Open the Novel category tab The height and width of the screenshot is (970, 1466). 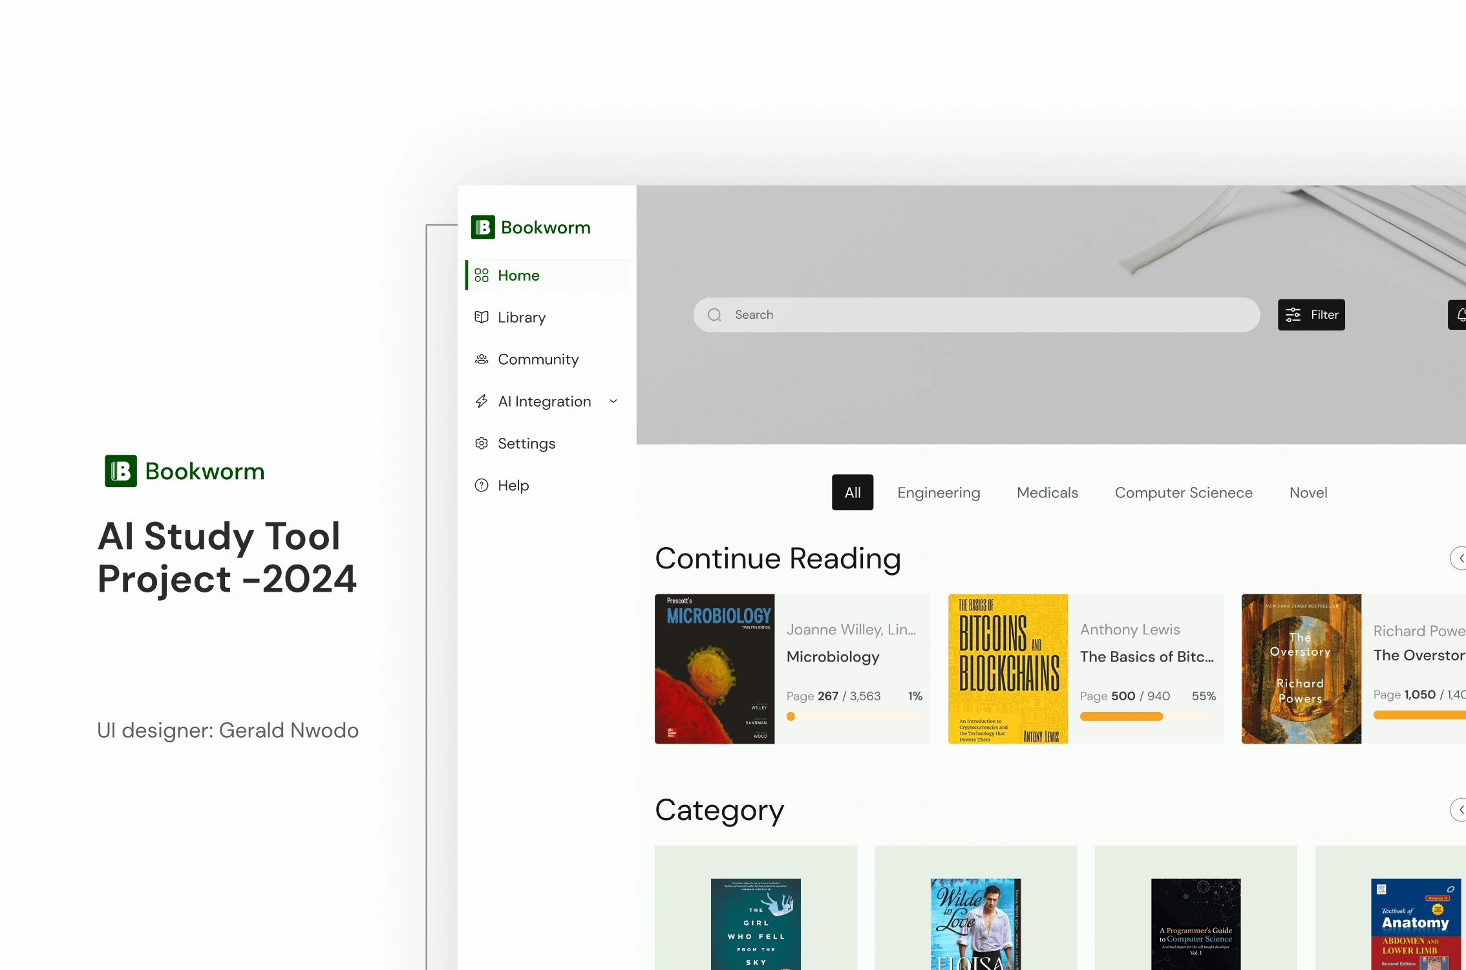tap(1308, 493)
